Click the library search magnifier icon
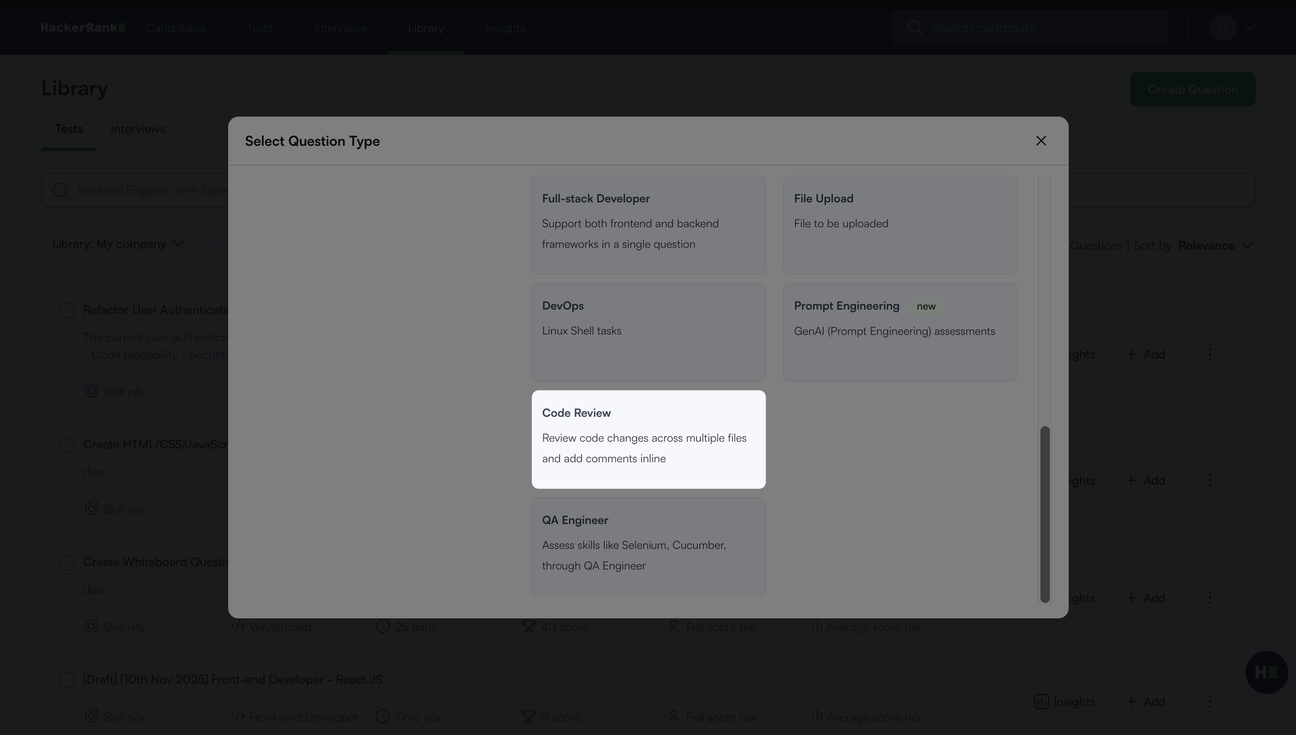Viewport: 1296px width, 735px height. (x=60, y=190)
